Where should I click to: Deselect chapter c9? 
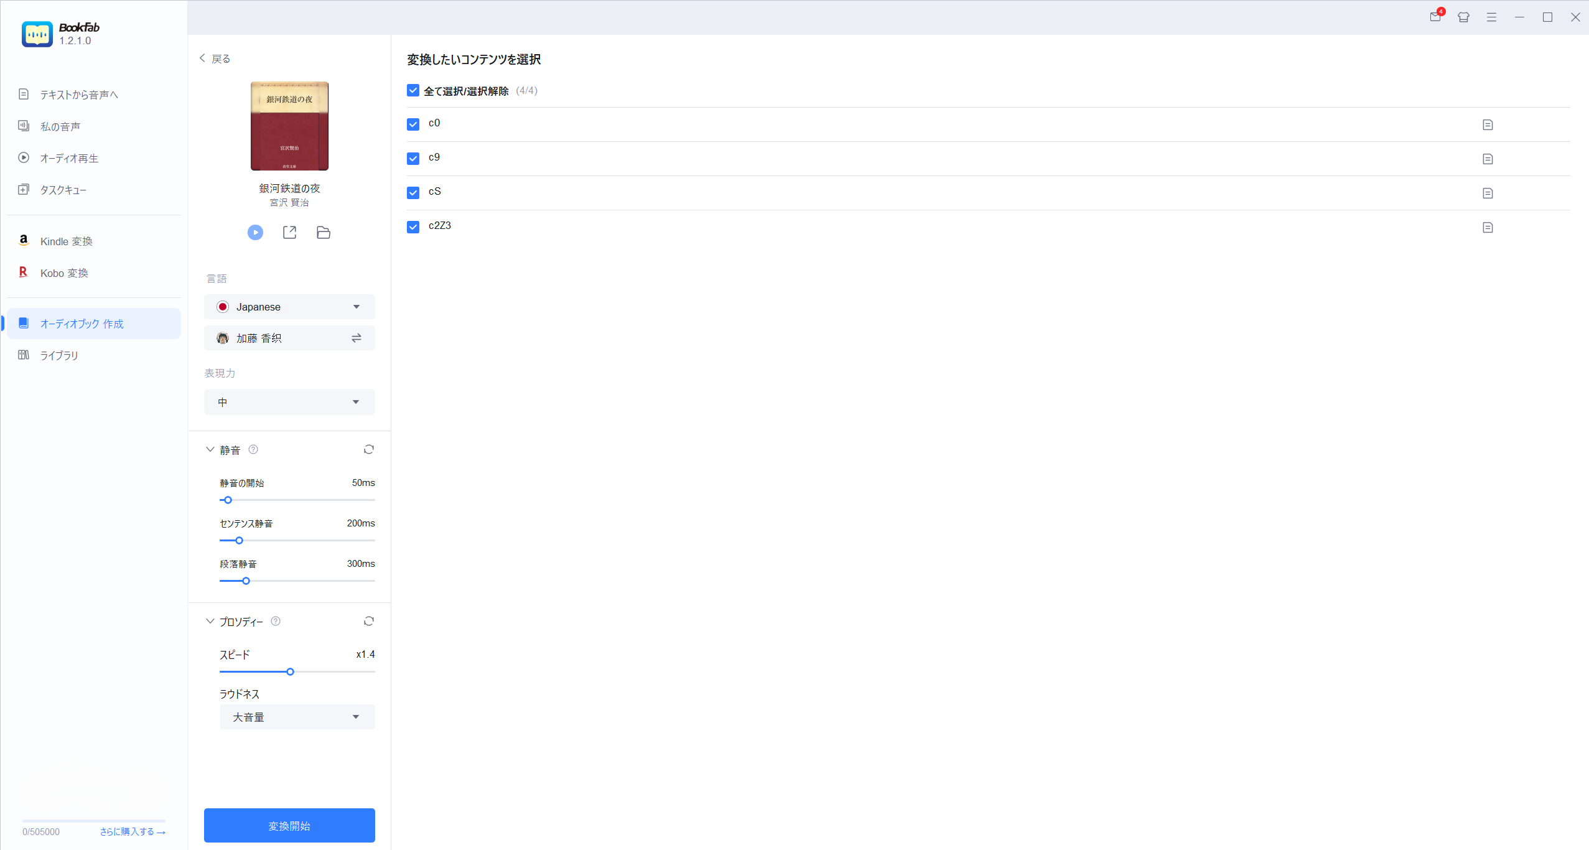pyautogui.click(x=413, y=158)
